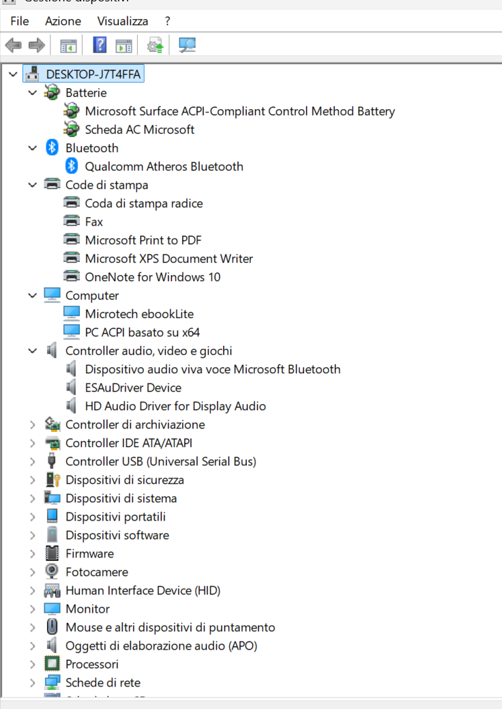
Task: Collapse Controller audio, video e giochi
Action: click(x=33, y=351)
